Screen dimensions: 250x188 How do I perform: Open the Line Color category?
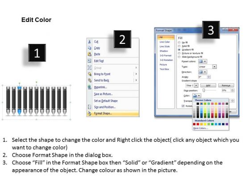coord(165,42)
